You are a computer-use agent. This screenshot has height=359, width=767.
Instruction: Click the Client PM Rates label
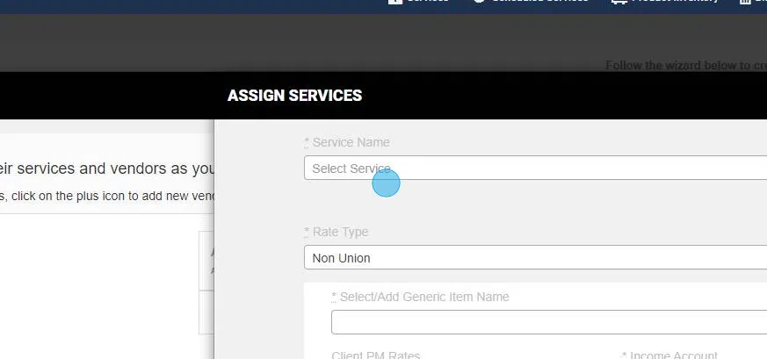click(x=376, y=355)
